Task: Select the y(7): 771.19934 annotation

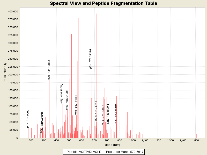Action: point(103,115)
